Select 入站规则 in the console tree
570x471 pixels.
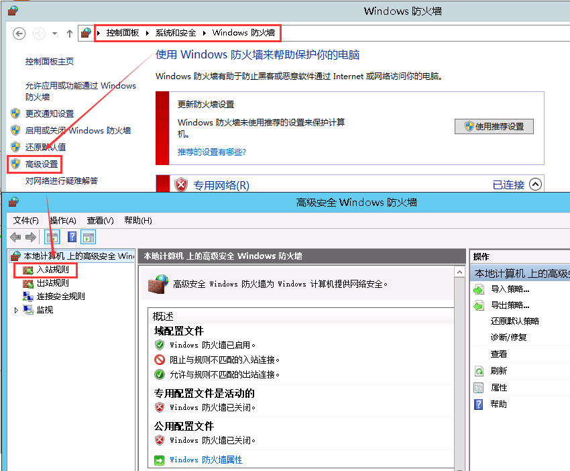(51, 270)
